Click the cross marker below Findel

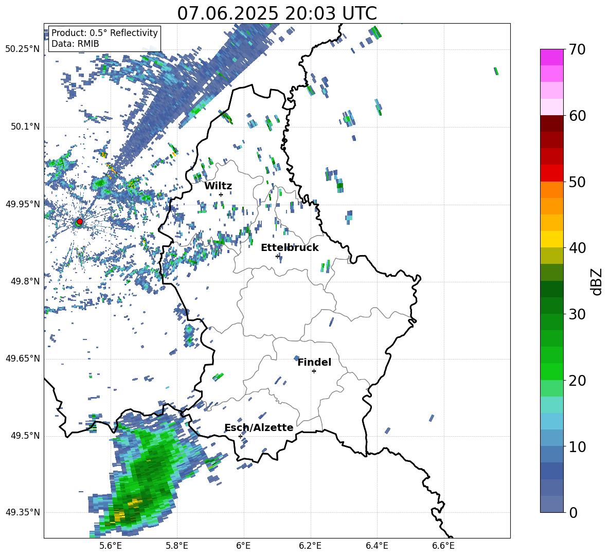tap(314, 371)
